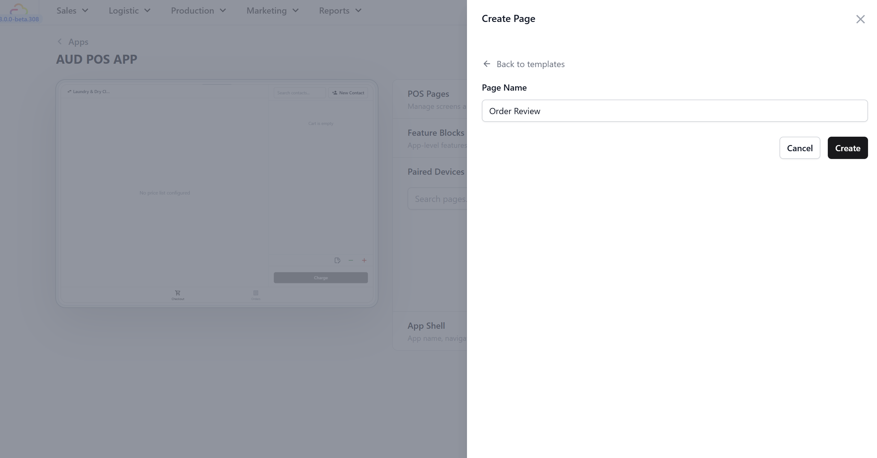Click the Create button
This screenshot has height=458, width=877.
848,148
